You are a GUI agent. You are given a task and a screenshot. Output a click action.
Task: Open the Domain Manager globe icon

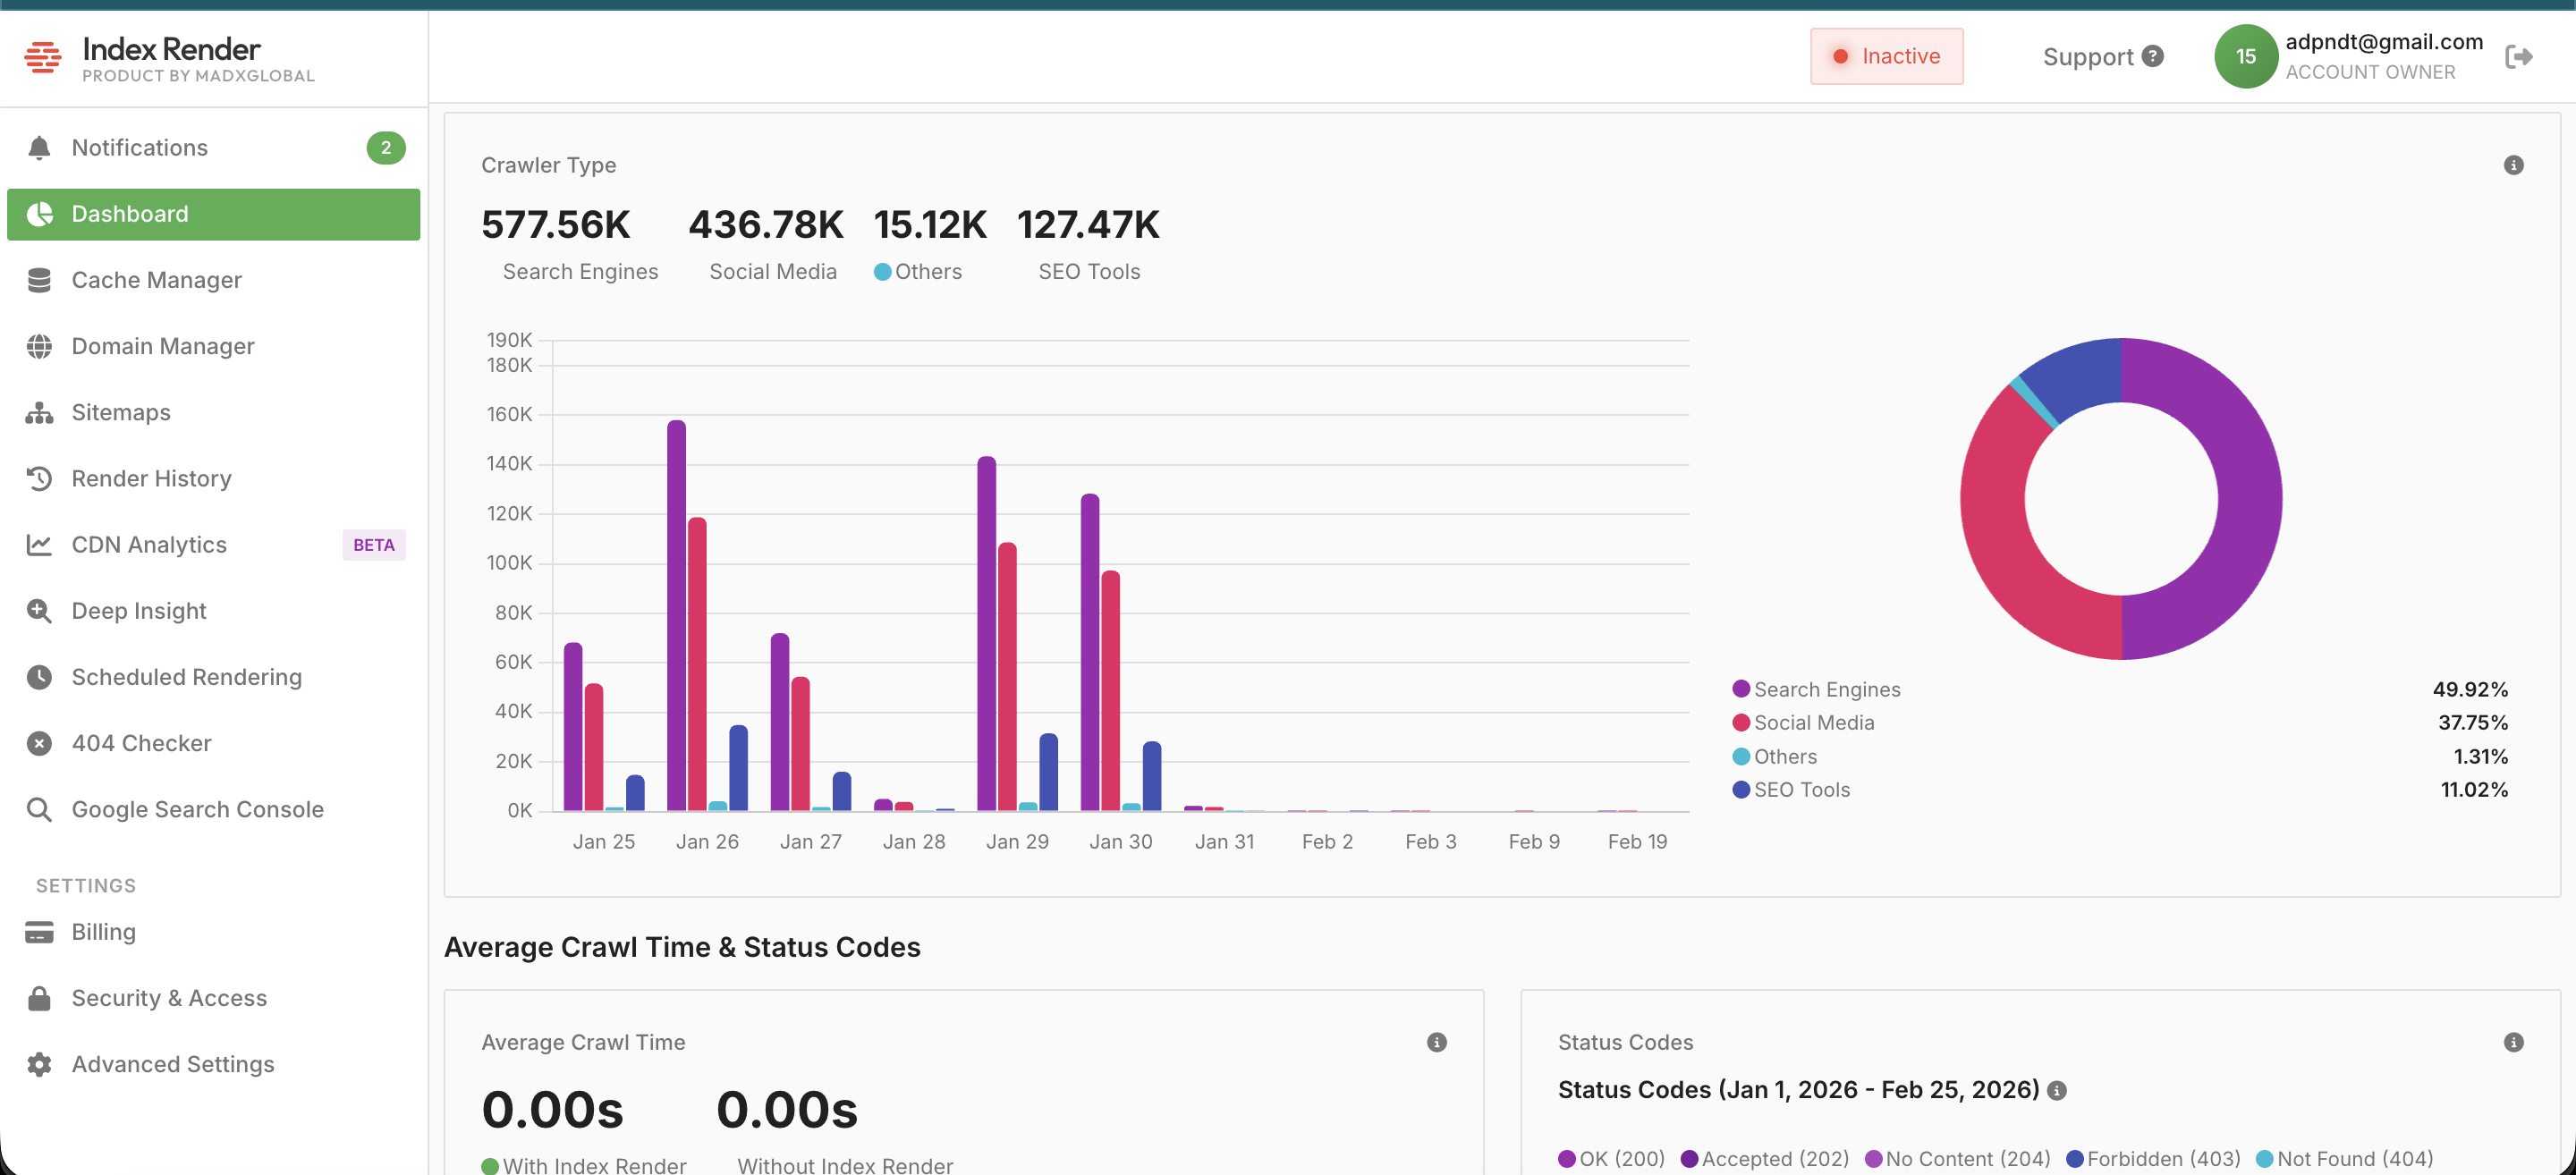pyautogui.click(x=39, y=346)
